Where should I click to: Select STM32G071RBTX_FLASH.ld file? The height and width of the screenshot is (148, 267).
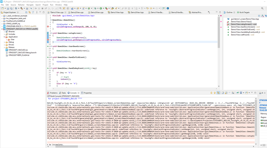19,55
